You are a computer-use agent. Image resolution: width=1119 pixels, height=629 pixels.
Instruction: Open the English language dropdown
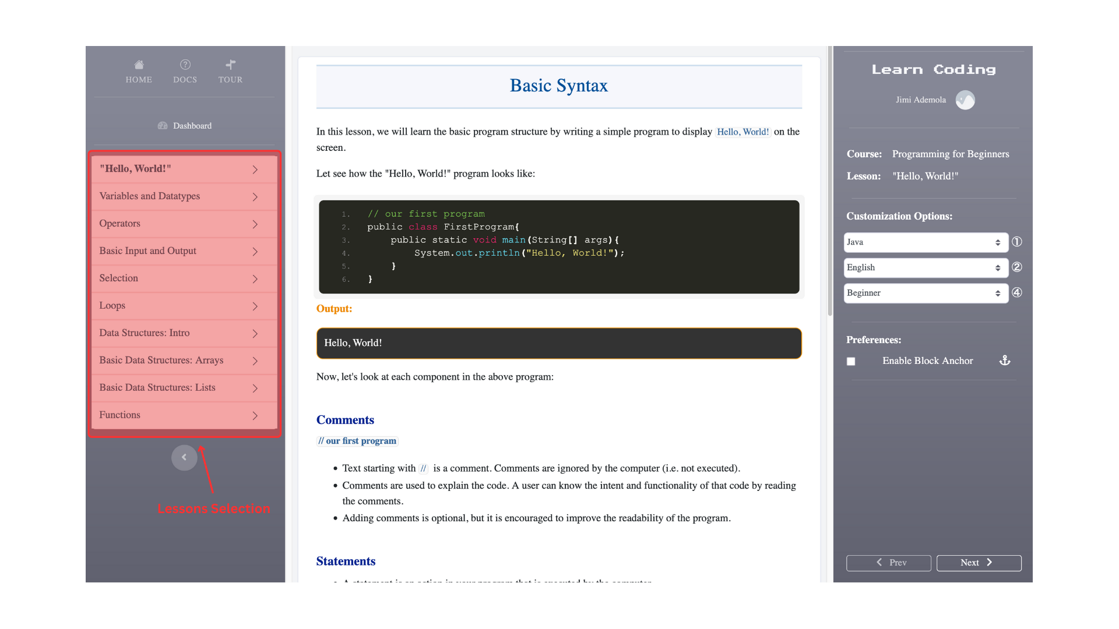pyautogui.click(x=926, y=267)
